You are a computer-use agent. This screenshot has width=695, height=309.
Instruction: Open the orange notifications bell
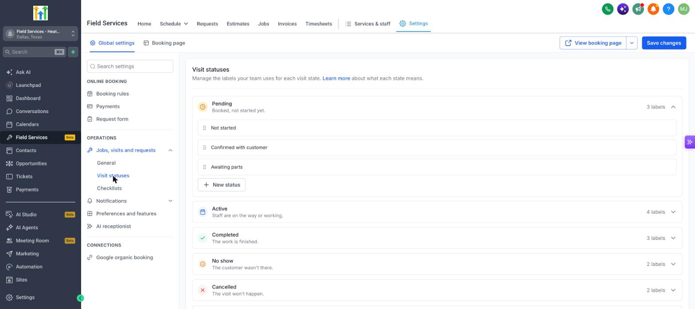pos(653,9)
